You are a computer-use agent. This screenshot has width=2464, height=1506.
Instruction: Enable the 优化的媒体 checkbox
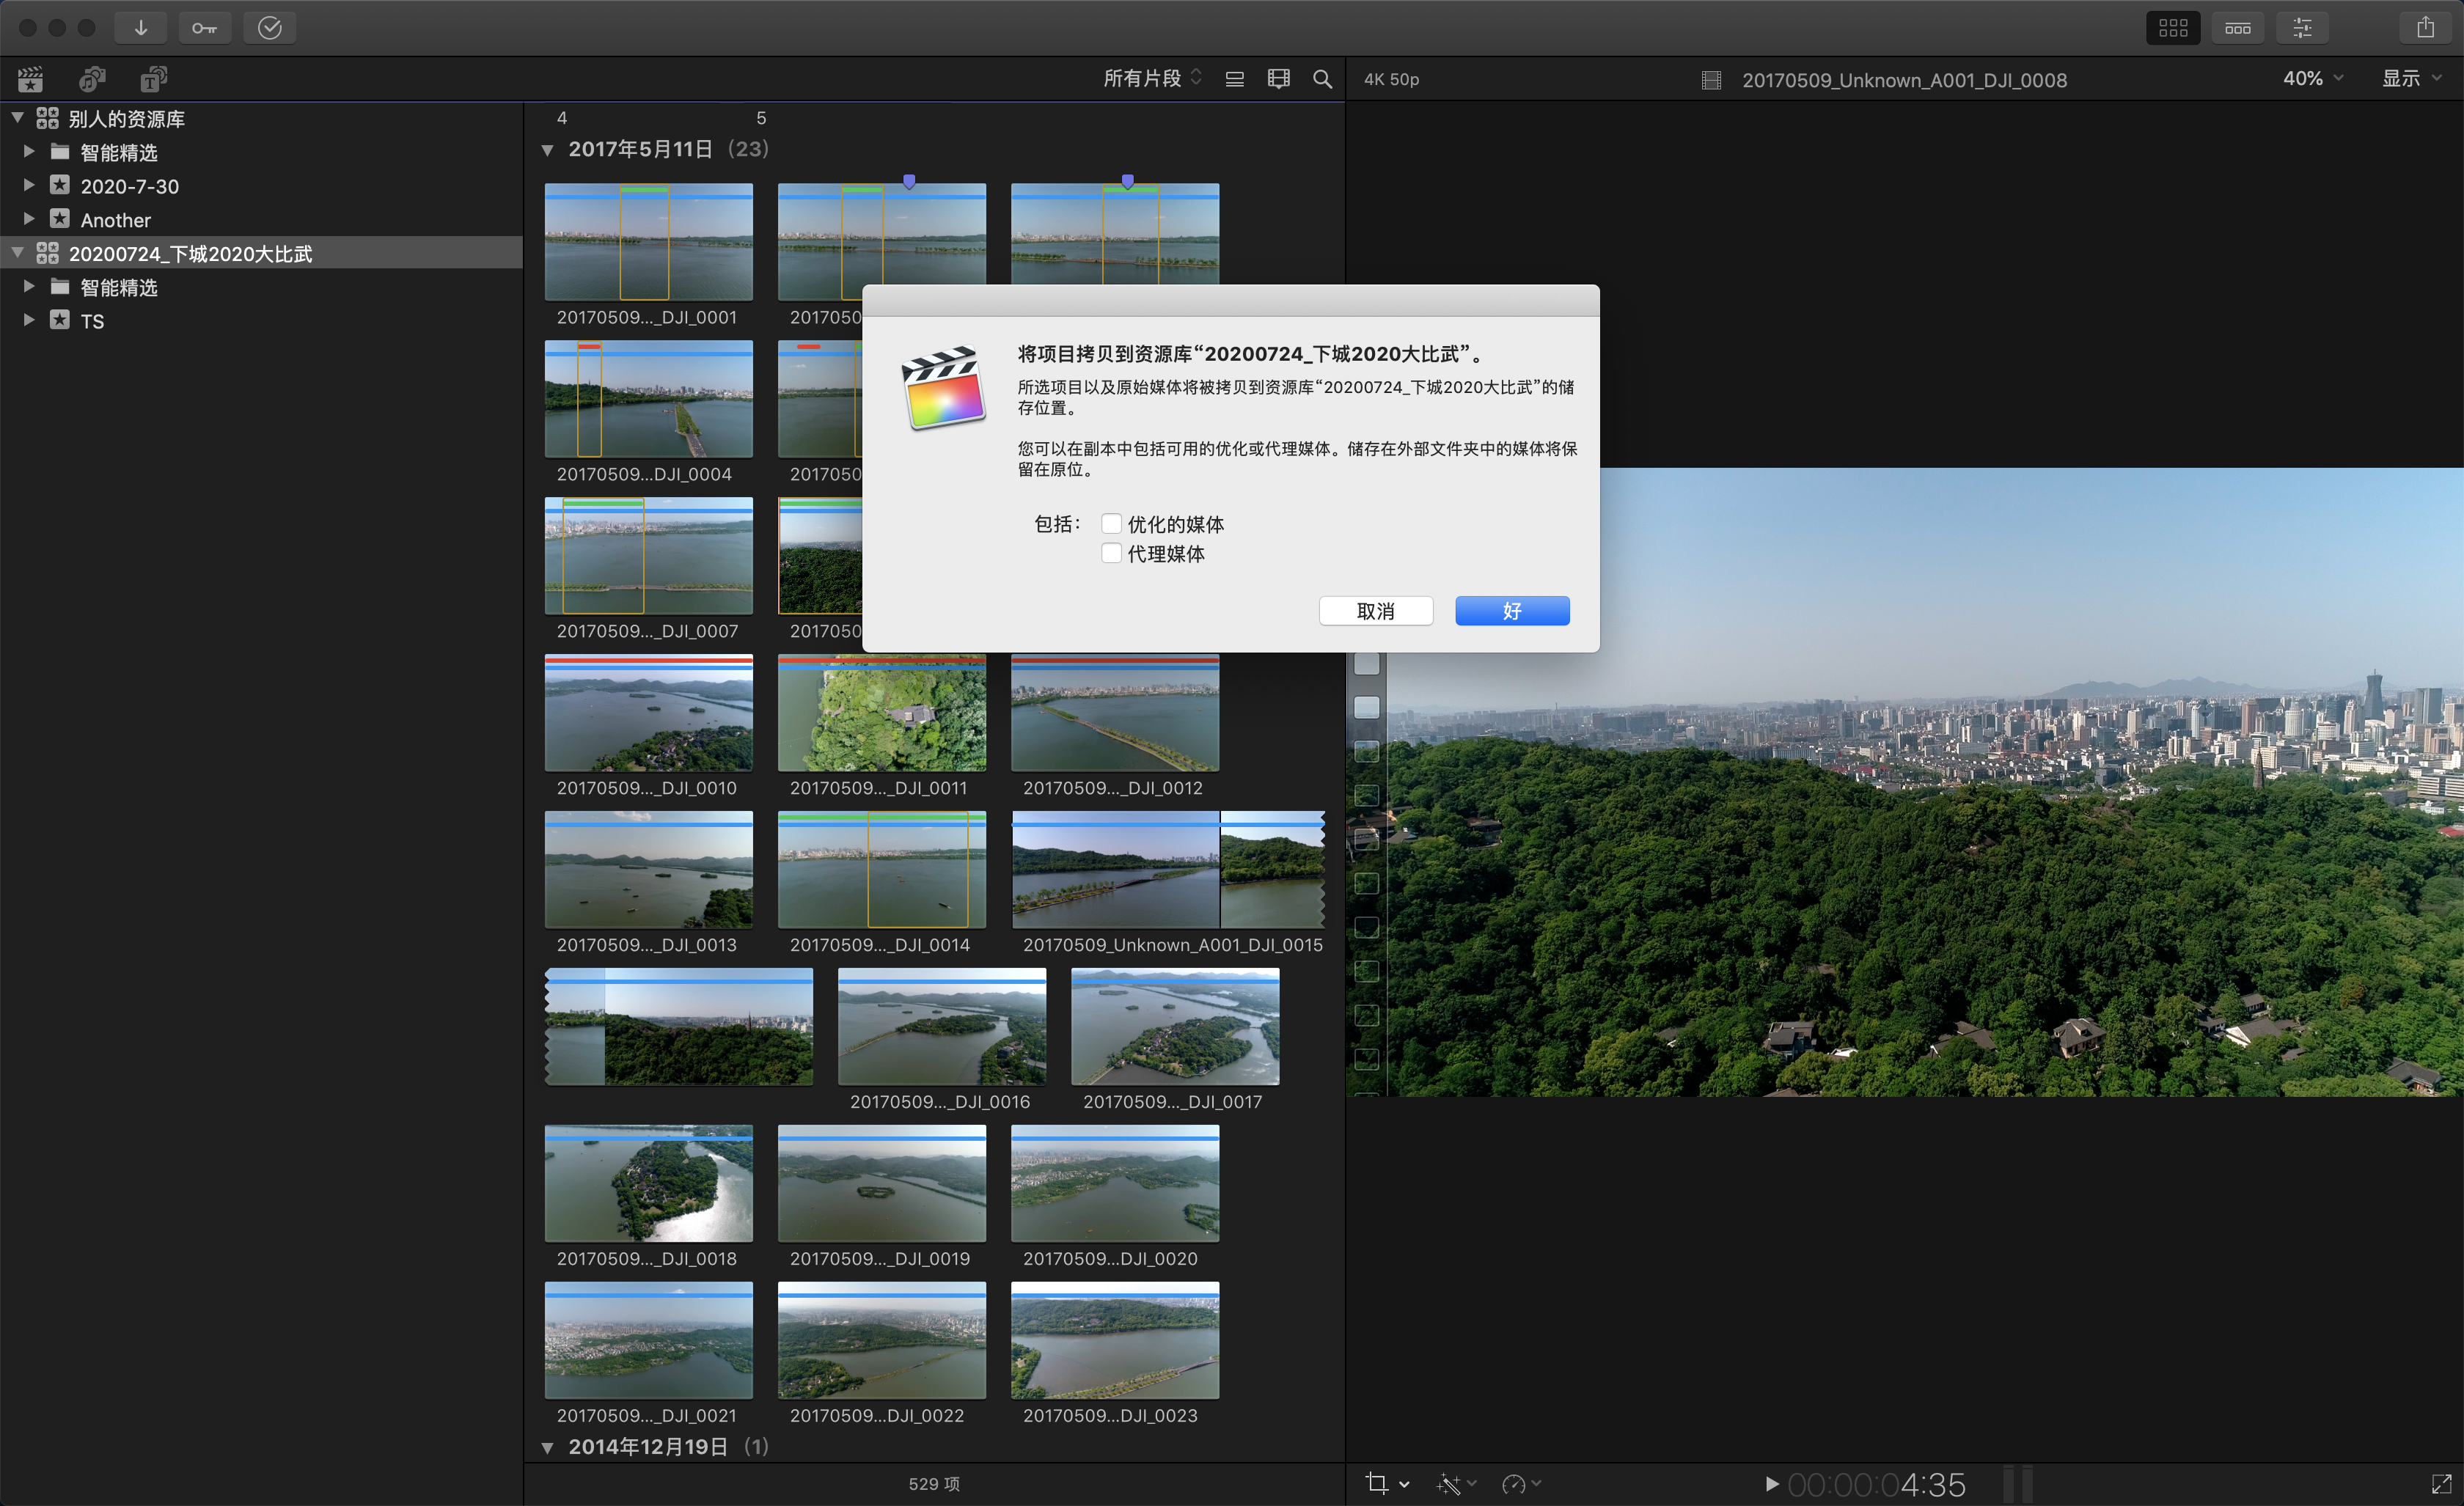click(x=1110, y=524)
